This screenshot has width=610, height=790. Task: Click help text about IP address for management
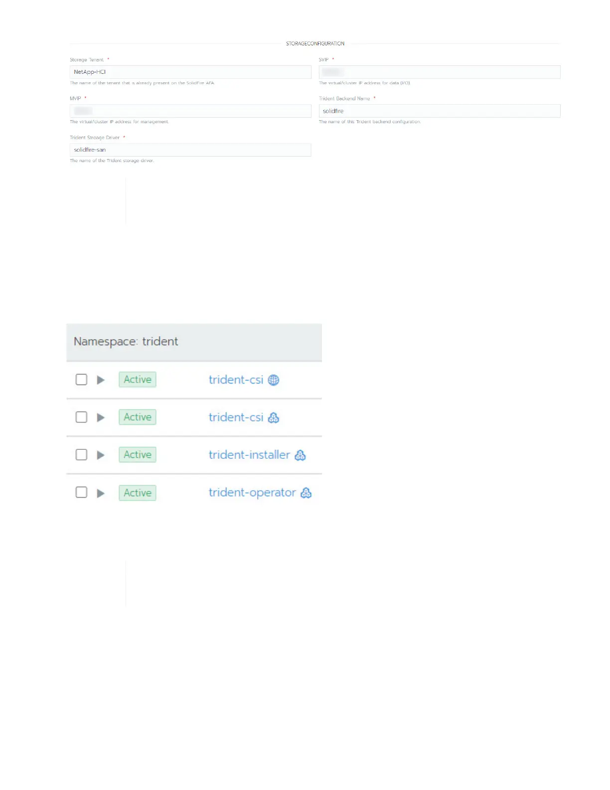(119, 122)
